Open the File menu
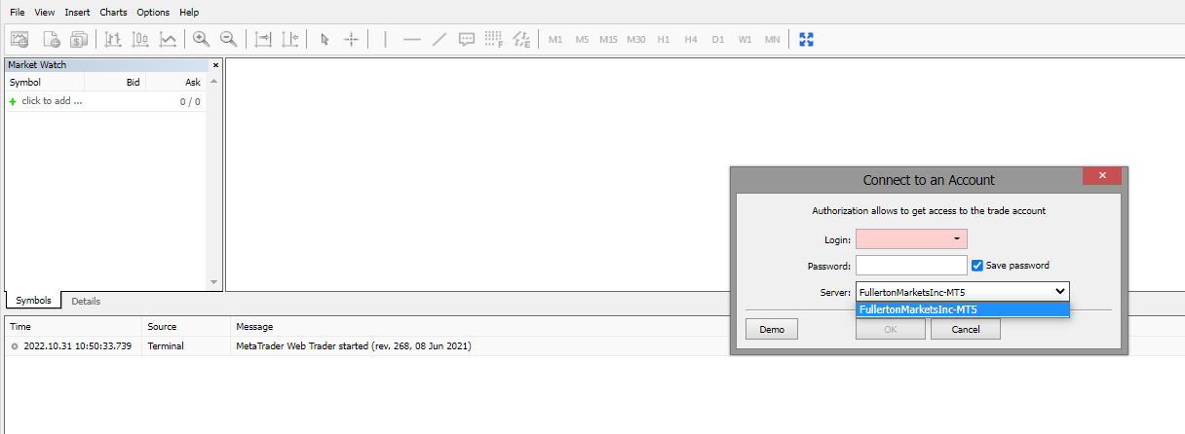1185x434 pixels. (x=18, y=13)
